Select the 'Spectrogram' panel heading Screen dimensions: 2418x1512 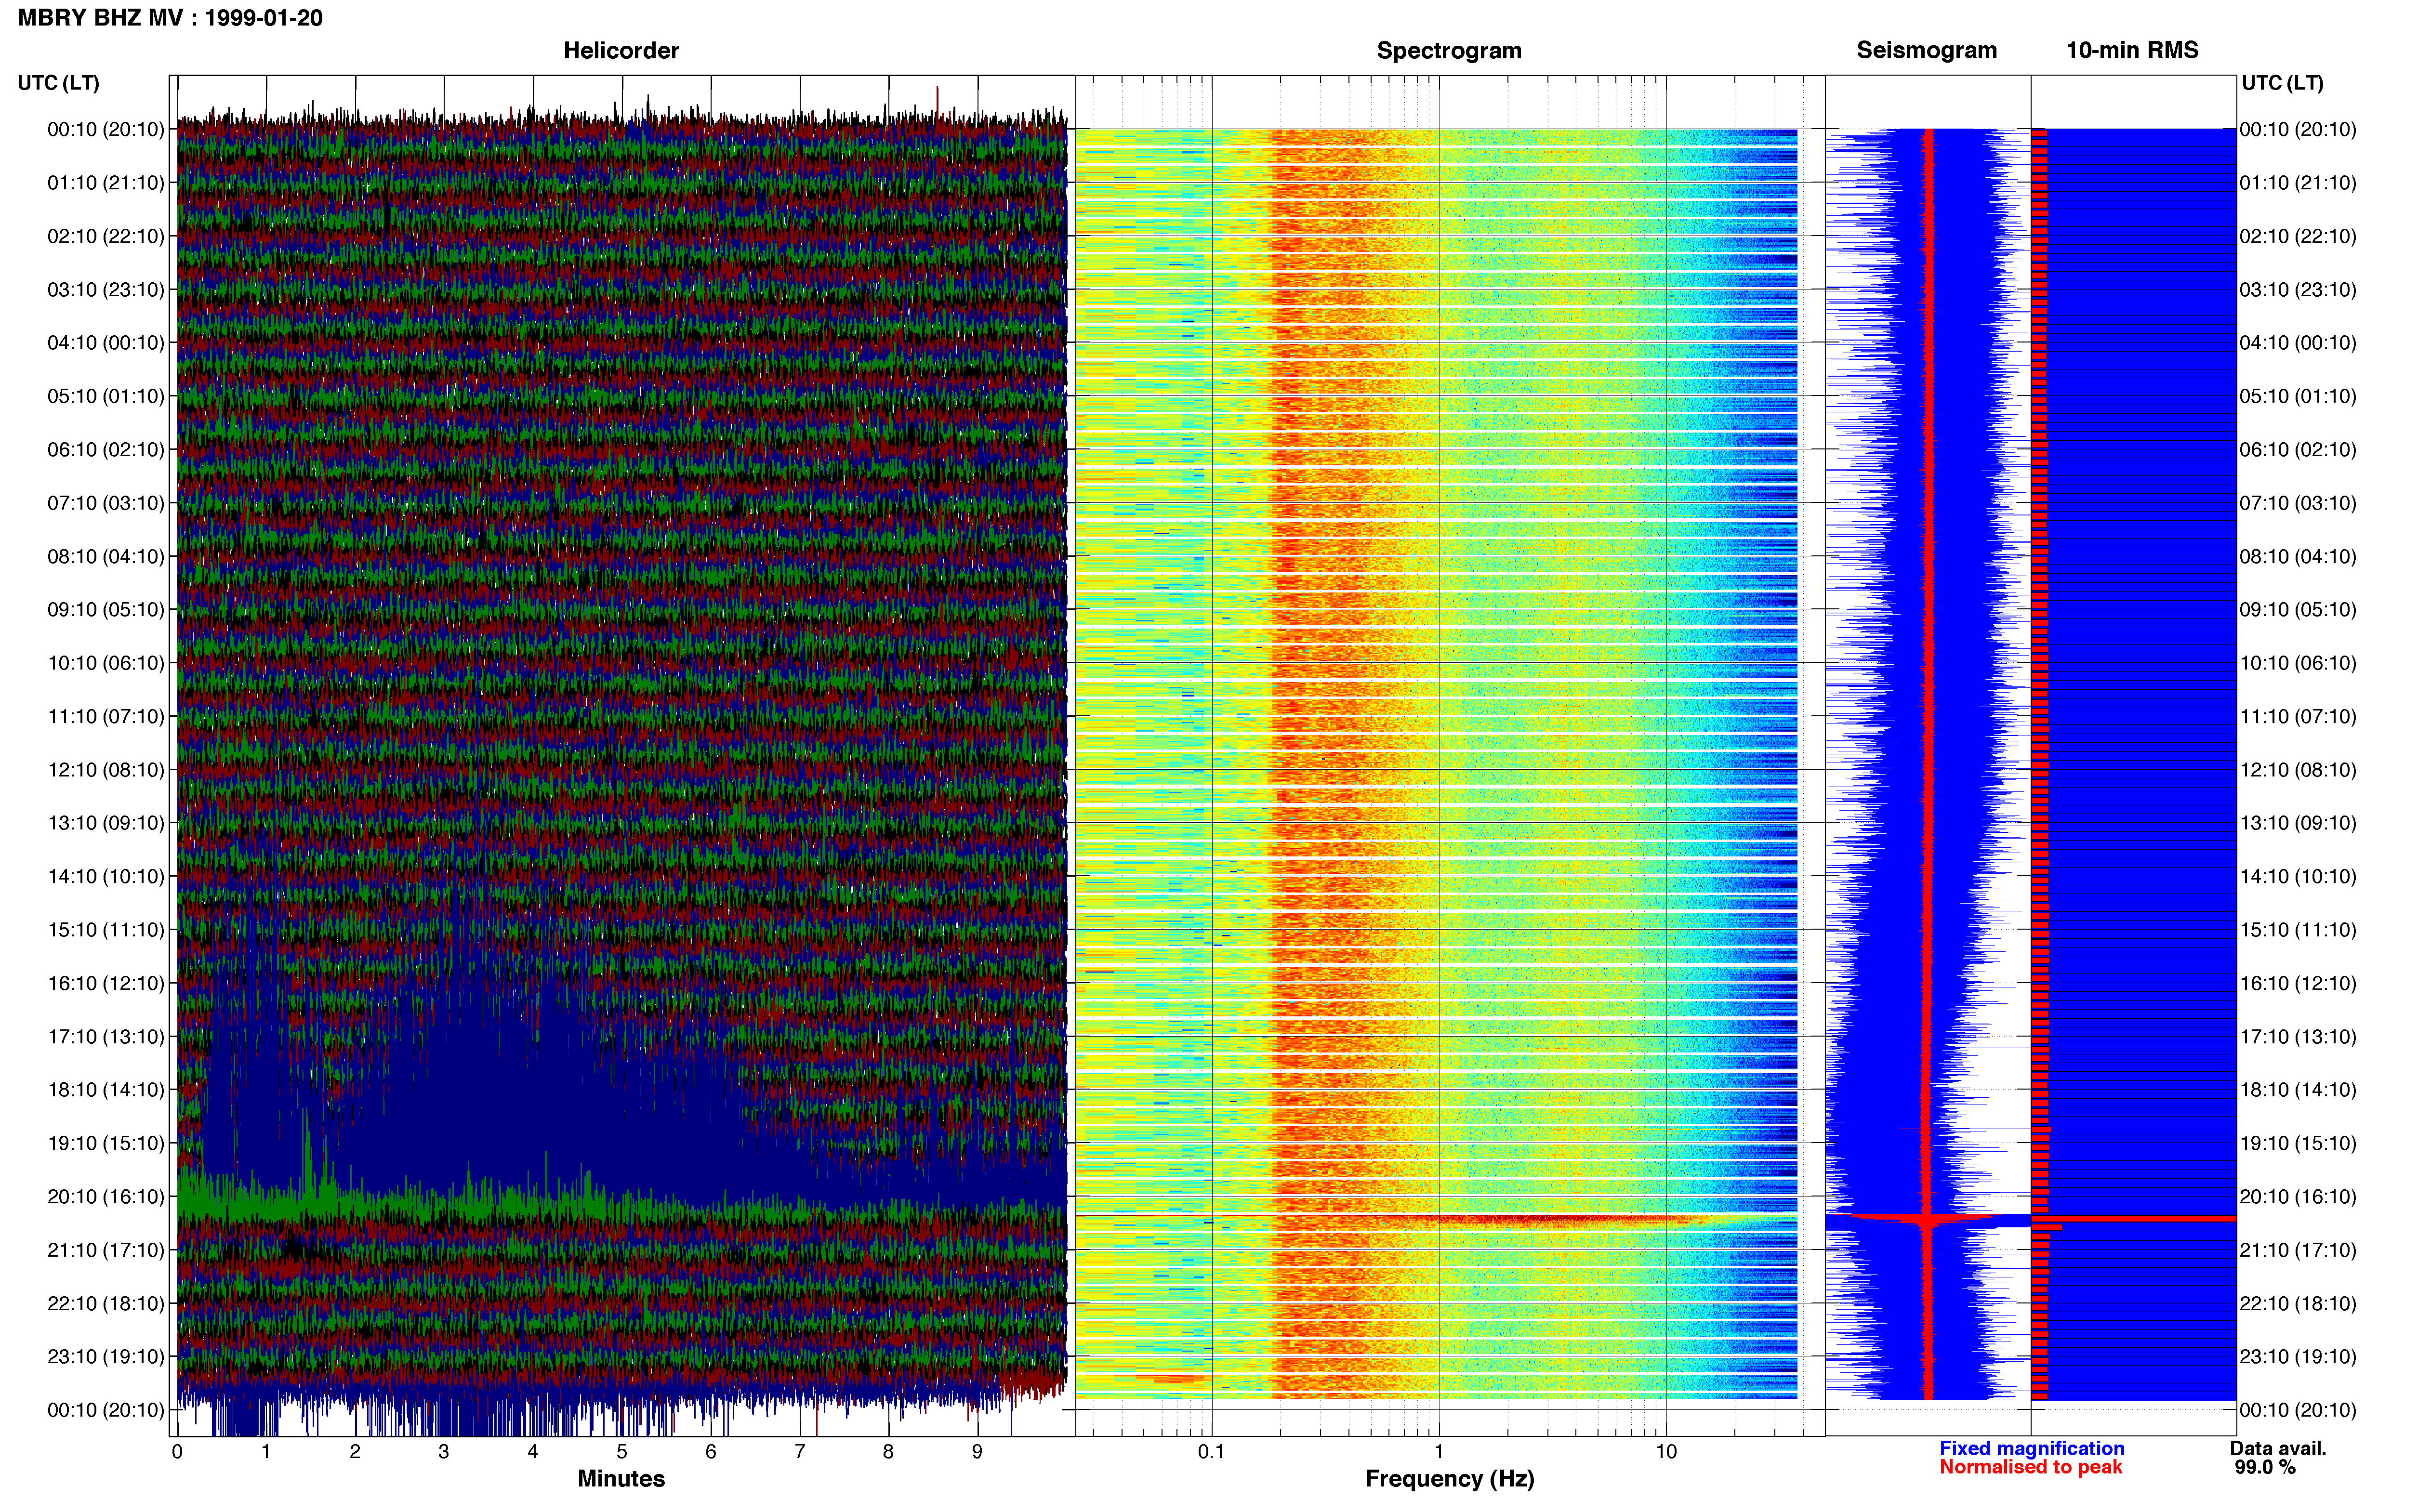click(1449, 50)
